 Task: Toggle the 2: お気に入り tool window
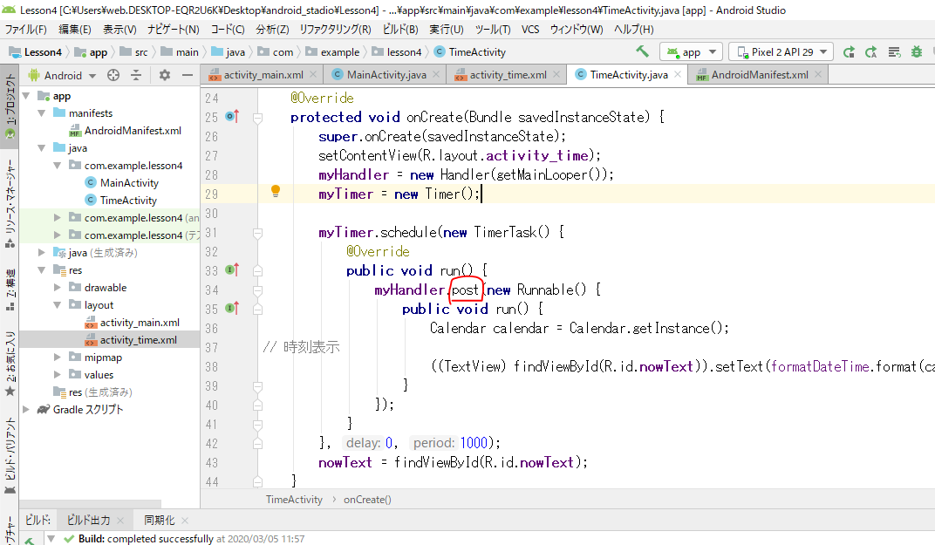pyautogui.click(x=10, y=364)
